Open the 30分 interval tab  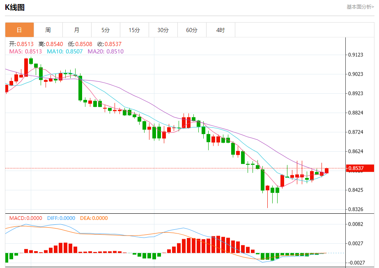163,30
